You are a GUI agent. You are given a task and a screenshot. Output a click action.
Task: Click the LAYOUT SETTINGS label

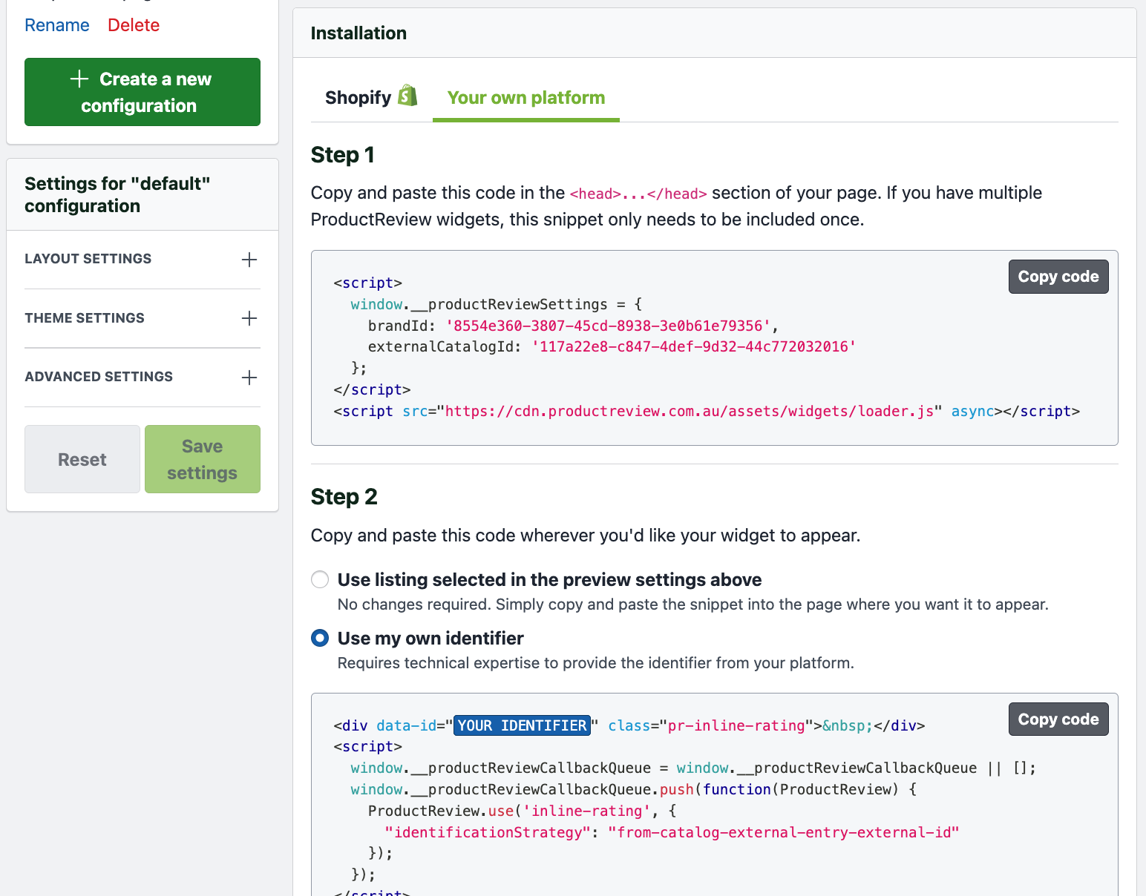click(x=88, y=259)
